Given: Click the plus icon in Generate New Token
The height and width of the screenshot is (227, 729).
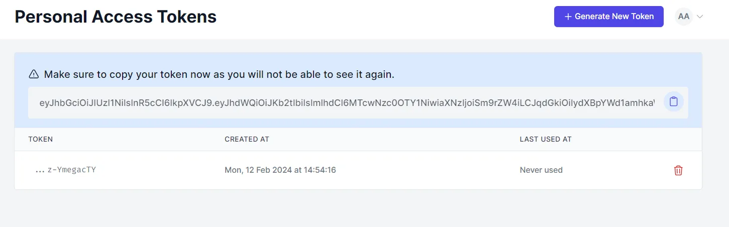Looking at the screenshot, I should click(568, 17).
